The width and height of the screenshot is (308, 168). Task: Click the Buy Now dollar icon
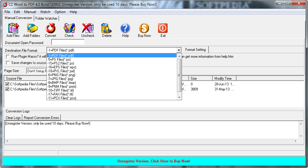(x=144, y=28)
